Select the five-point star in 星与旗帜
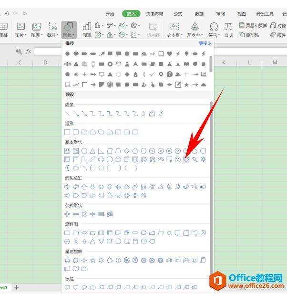This screenshot has height=294, width=287. (92, 260)
